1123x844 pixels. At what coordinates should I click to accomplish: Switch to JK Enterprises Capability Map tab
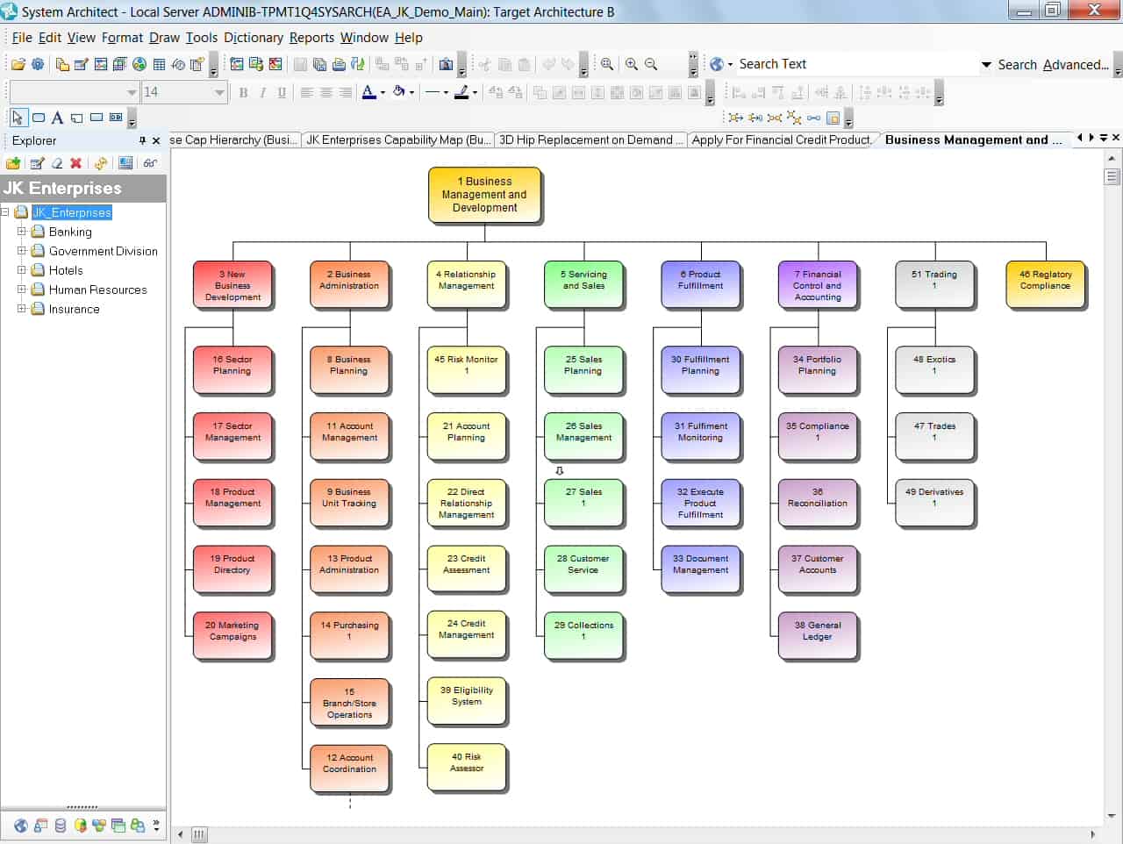[397, 139]
